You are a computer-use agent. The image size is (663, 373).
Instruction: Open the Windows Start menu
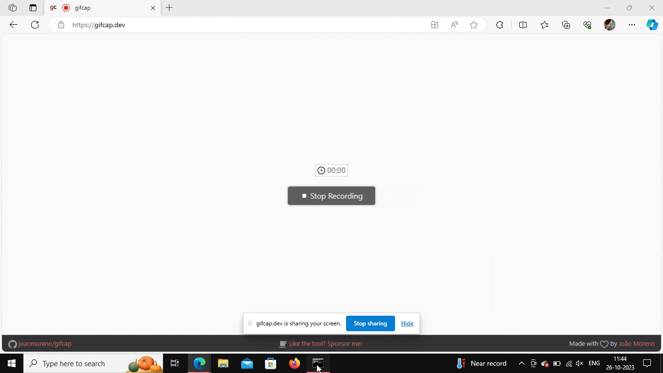pyautogui.click(x=12, y=363)
